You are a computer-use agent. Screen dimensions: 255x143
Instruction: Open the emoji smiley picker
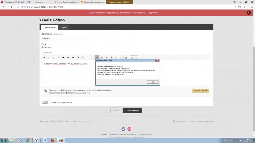[x=82, y=57]
